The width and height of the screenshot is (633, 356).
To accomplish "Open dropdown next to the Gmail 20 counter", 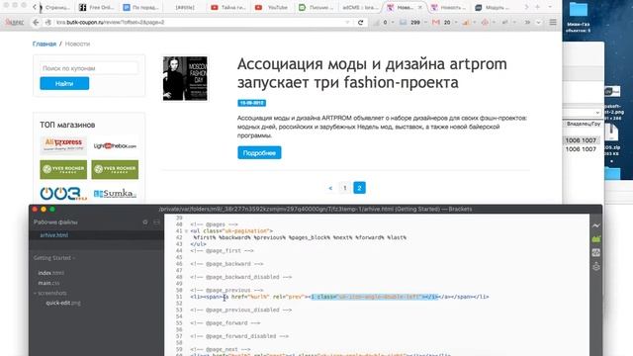I will pos(456,22).
